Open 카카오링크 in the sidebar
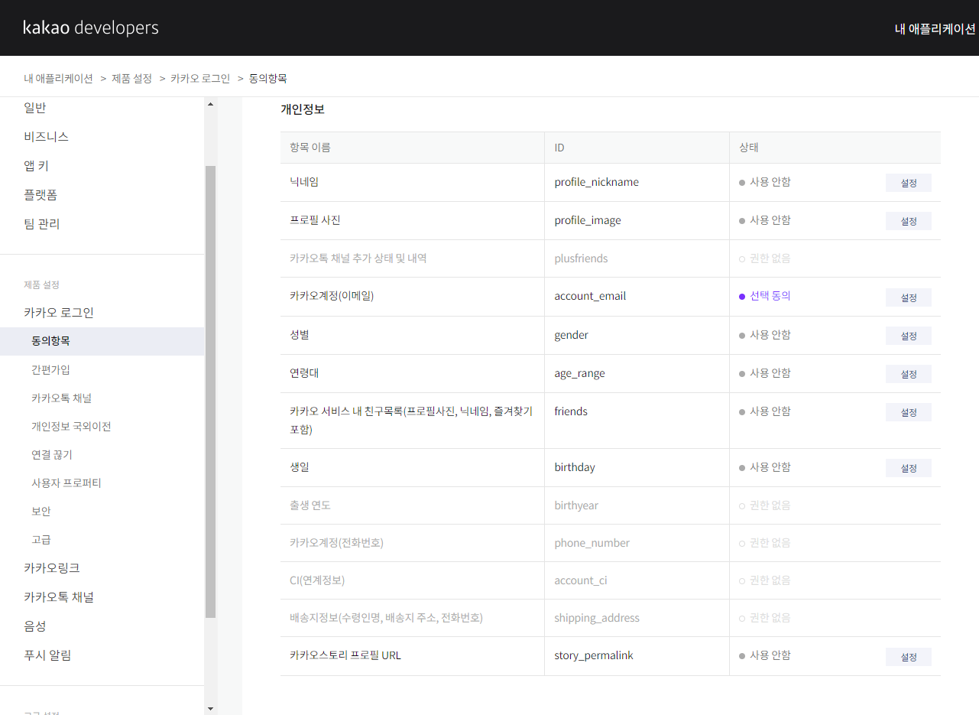 click(x=52, y=568)
